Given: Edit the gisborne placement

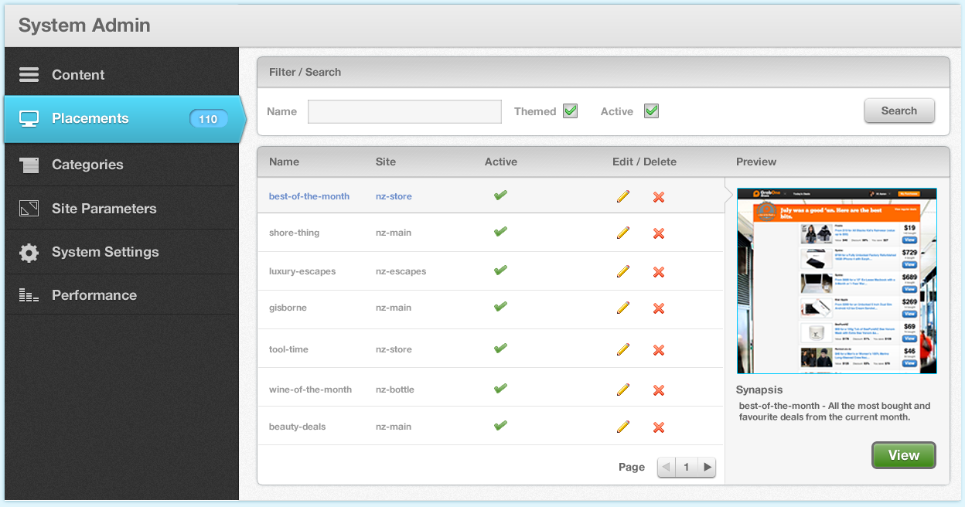Looking at the screenshot, I should tap(623, 308).
